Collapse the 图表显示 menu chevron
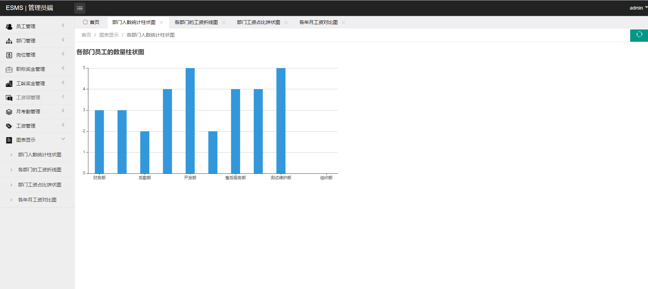Image resolution: width=648 pixels, height=289 pixels. tap(63, 139)
